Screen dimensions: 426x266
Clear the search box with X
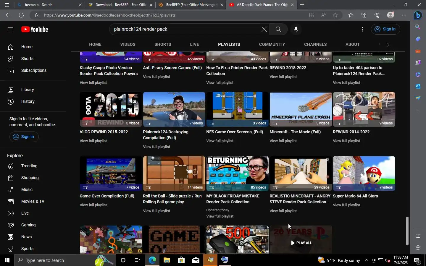(264, 29)
